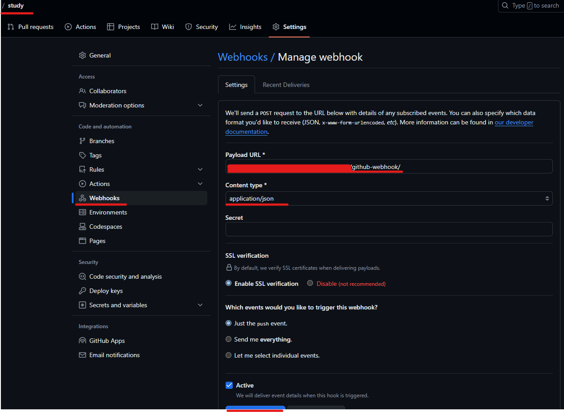Click the sidebar Actions play icon
This screenshot has height=412, width=564.
point(82,184)
